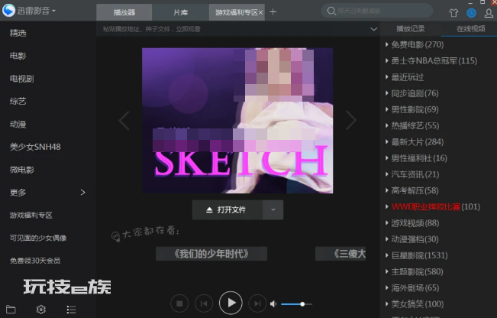Click the next track button
The width and height of the screenshot is (497, 318).
tap(257, 303)
